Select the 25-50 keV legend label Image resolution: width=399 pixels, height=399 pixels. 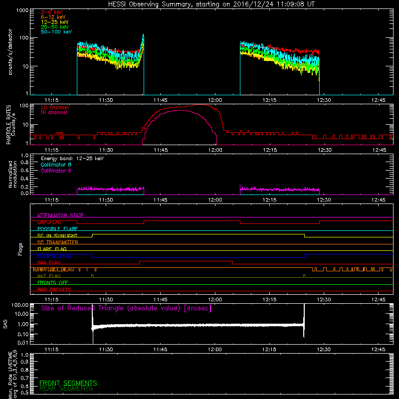coord(55,27)
